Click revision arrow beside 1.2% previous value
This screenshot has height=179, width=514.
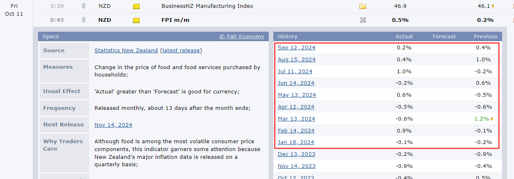pos(491,119)
